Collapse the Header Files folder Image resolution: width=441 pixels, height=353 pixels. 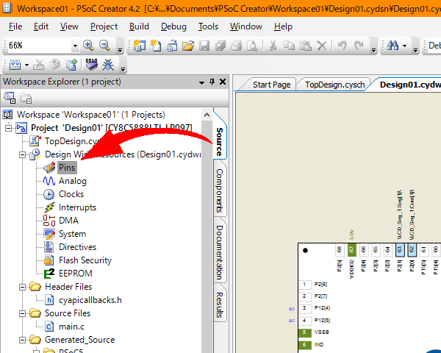23,287
